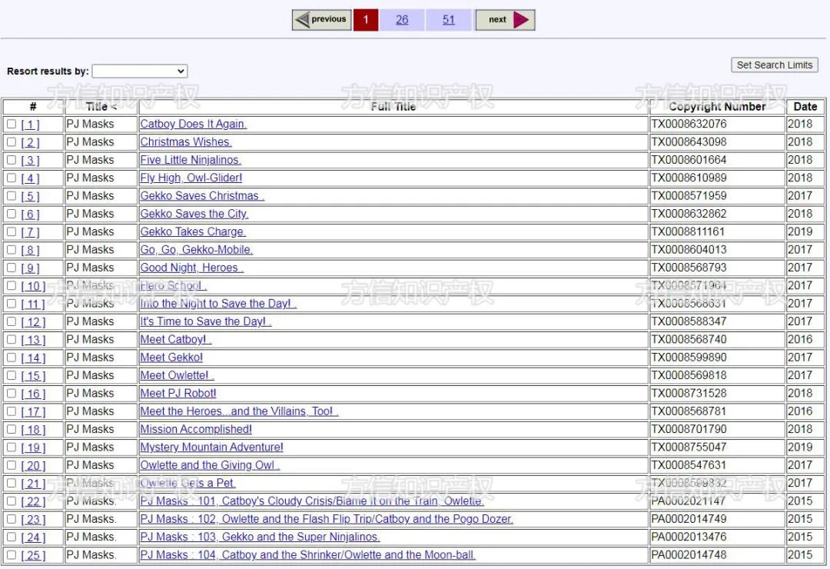This screenshot has width=830, height=569.
Task: Tick the checkbox for record 19
Action: point(11,448)
